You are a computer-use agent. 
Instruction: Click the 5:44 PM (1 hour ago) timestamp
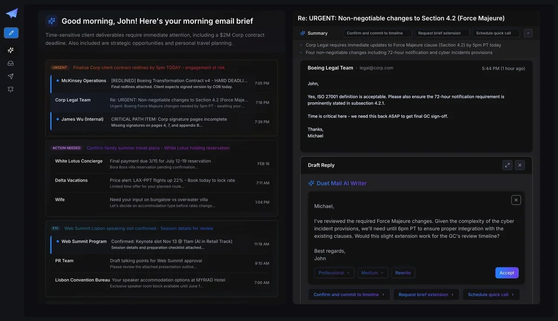point(504,68)
